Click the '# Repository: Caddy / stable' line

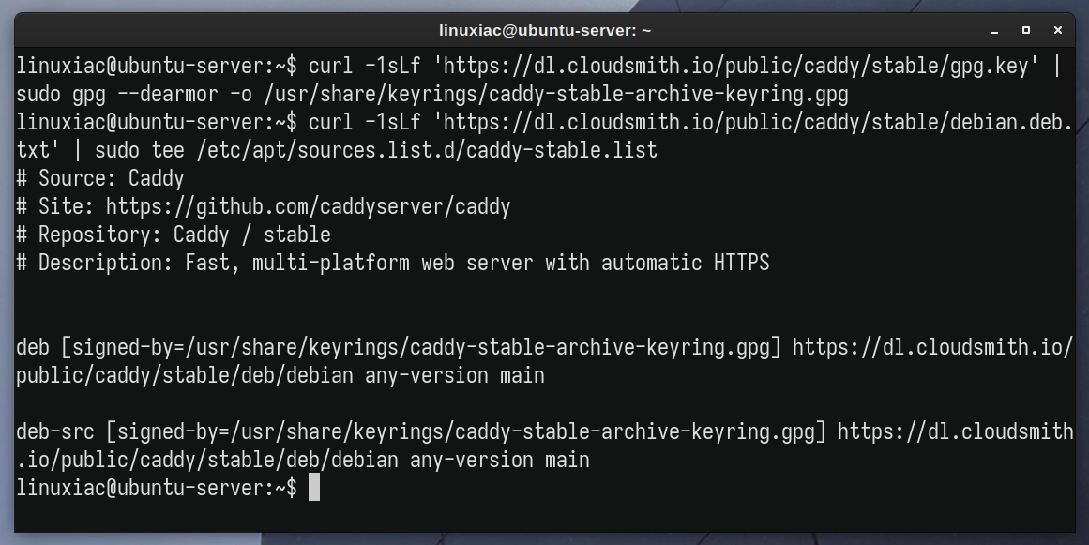pyautogui.click(x=174, y=235)
